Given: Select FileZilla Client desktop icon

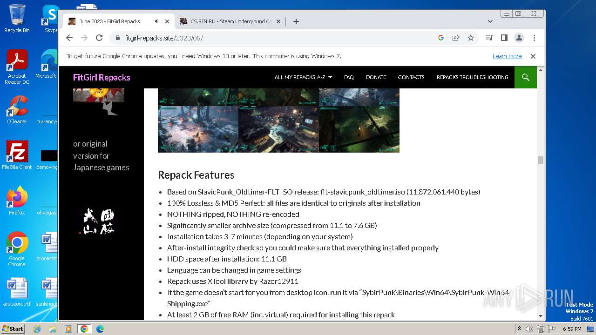Looking at the screenshot, I should click(17, 155).
